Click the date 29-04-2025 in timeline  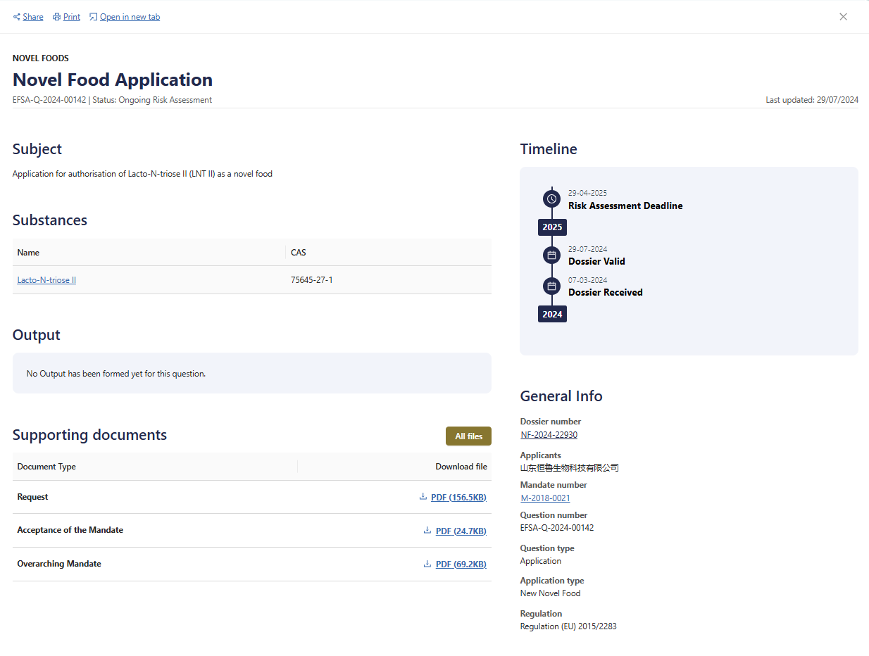coord(587,193)
